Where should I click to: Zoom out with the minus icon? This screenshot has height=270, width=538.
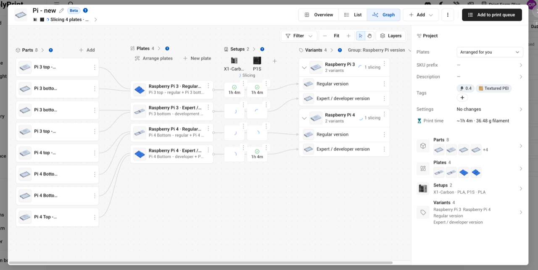click(325, 36)
